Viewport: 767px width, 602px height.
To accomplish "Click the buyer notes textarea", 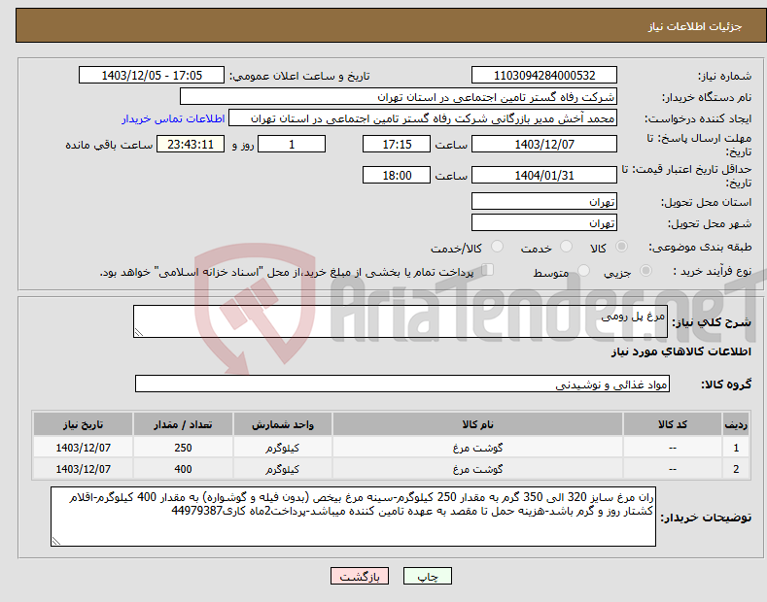I will point(353,517).
